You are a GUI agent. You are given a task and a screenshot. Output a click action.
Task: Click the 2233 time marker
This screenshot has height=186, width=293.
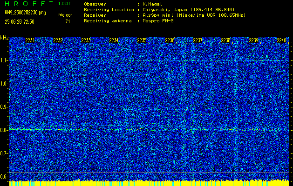coord(86,40)
